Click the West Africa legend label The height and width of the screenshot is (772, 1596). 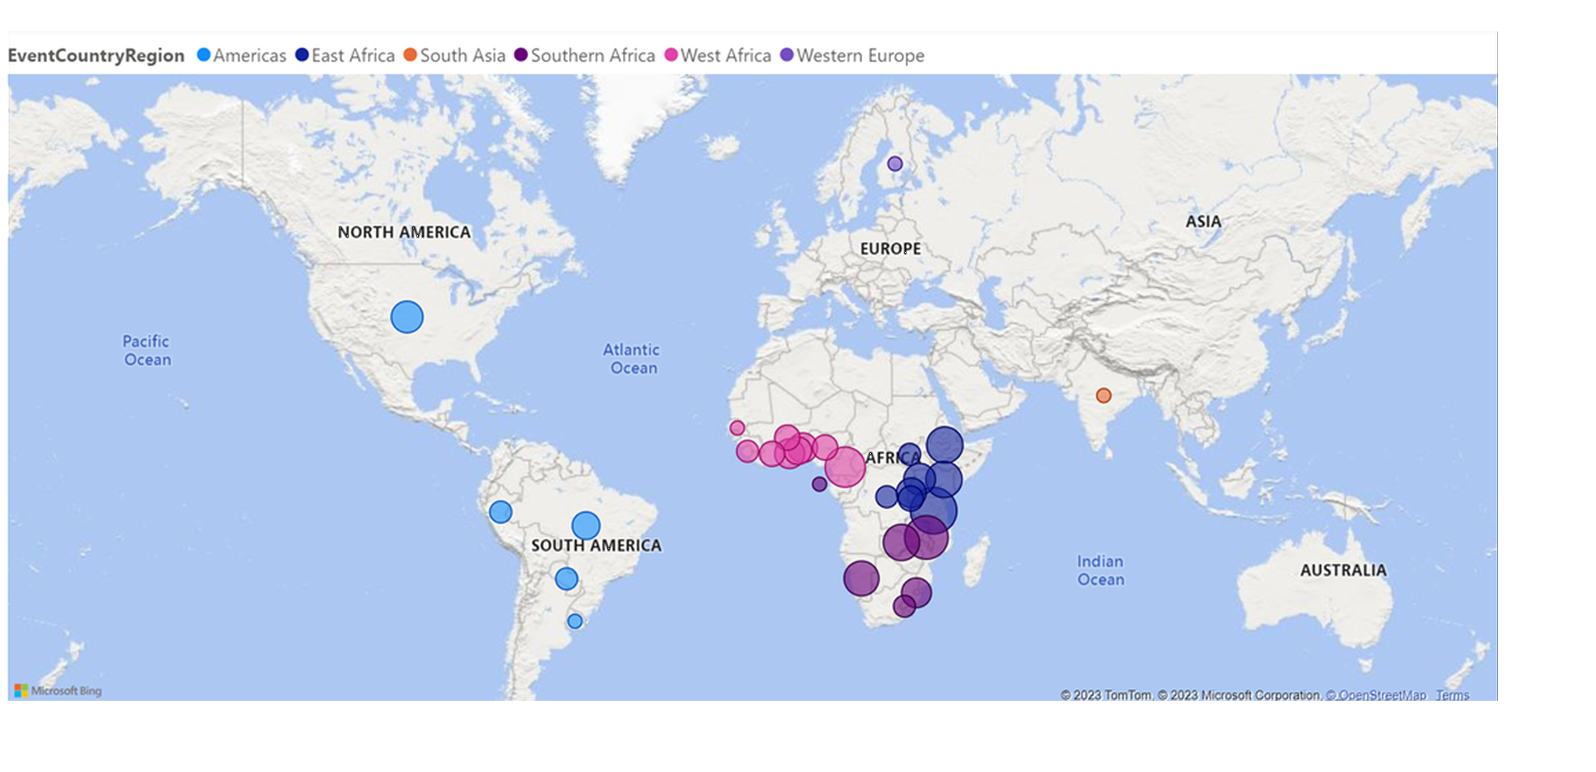(x=725, y=55)
